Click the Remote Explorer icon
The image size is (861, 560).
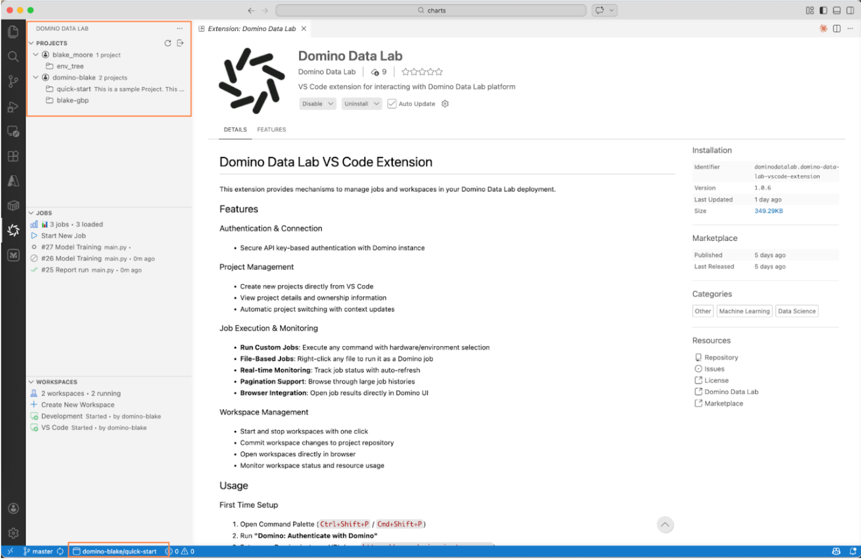[13, 131]
